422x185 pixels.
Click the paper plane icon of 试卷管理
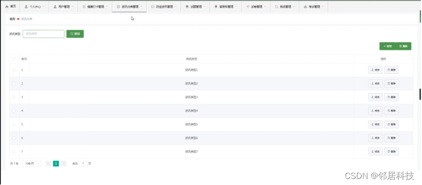coord(248,7)
